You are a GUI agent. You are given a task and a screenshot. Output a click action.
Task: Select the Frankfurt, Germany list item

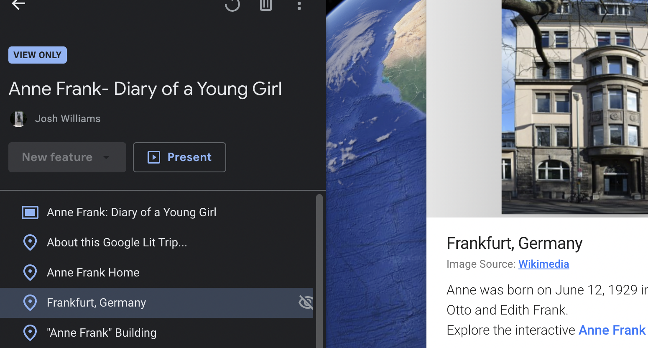point(96,303)
